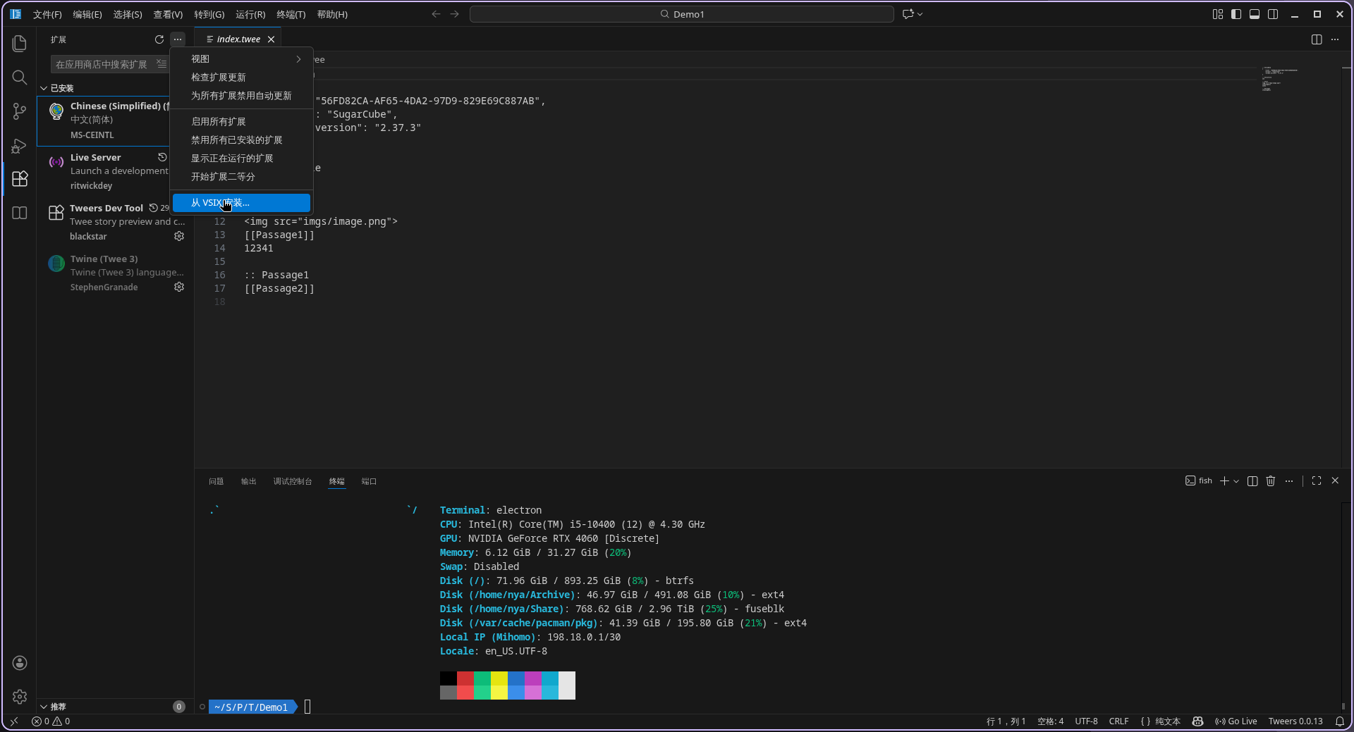Maximize the terminal panel size
This screenshot has width=1354, height=732.
tap(1317, 480)
